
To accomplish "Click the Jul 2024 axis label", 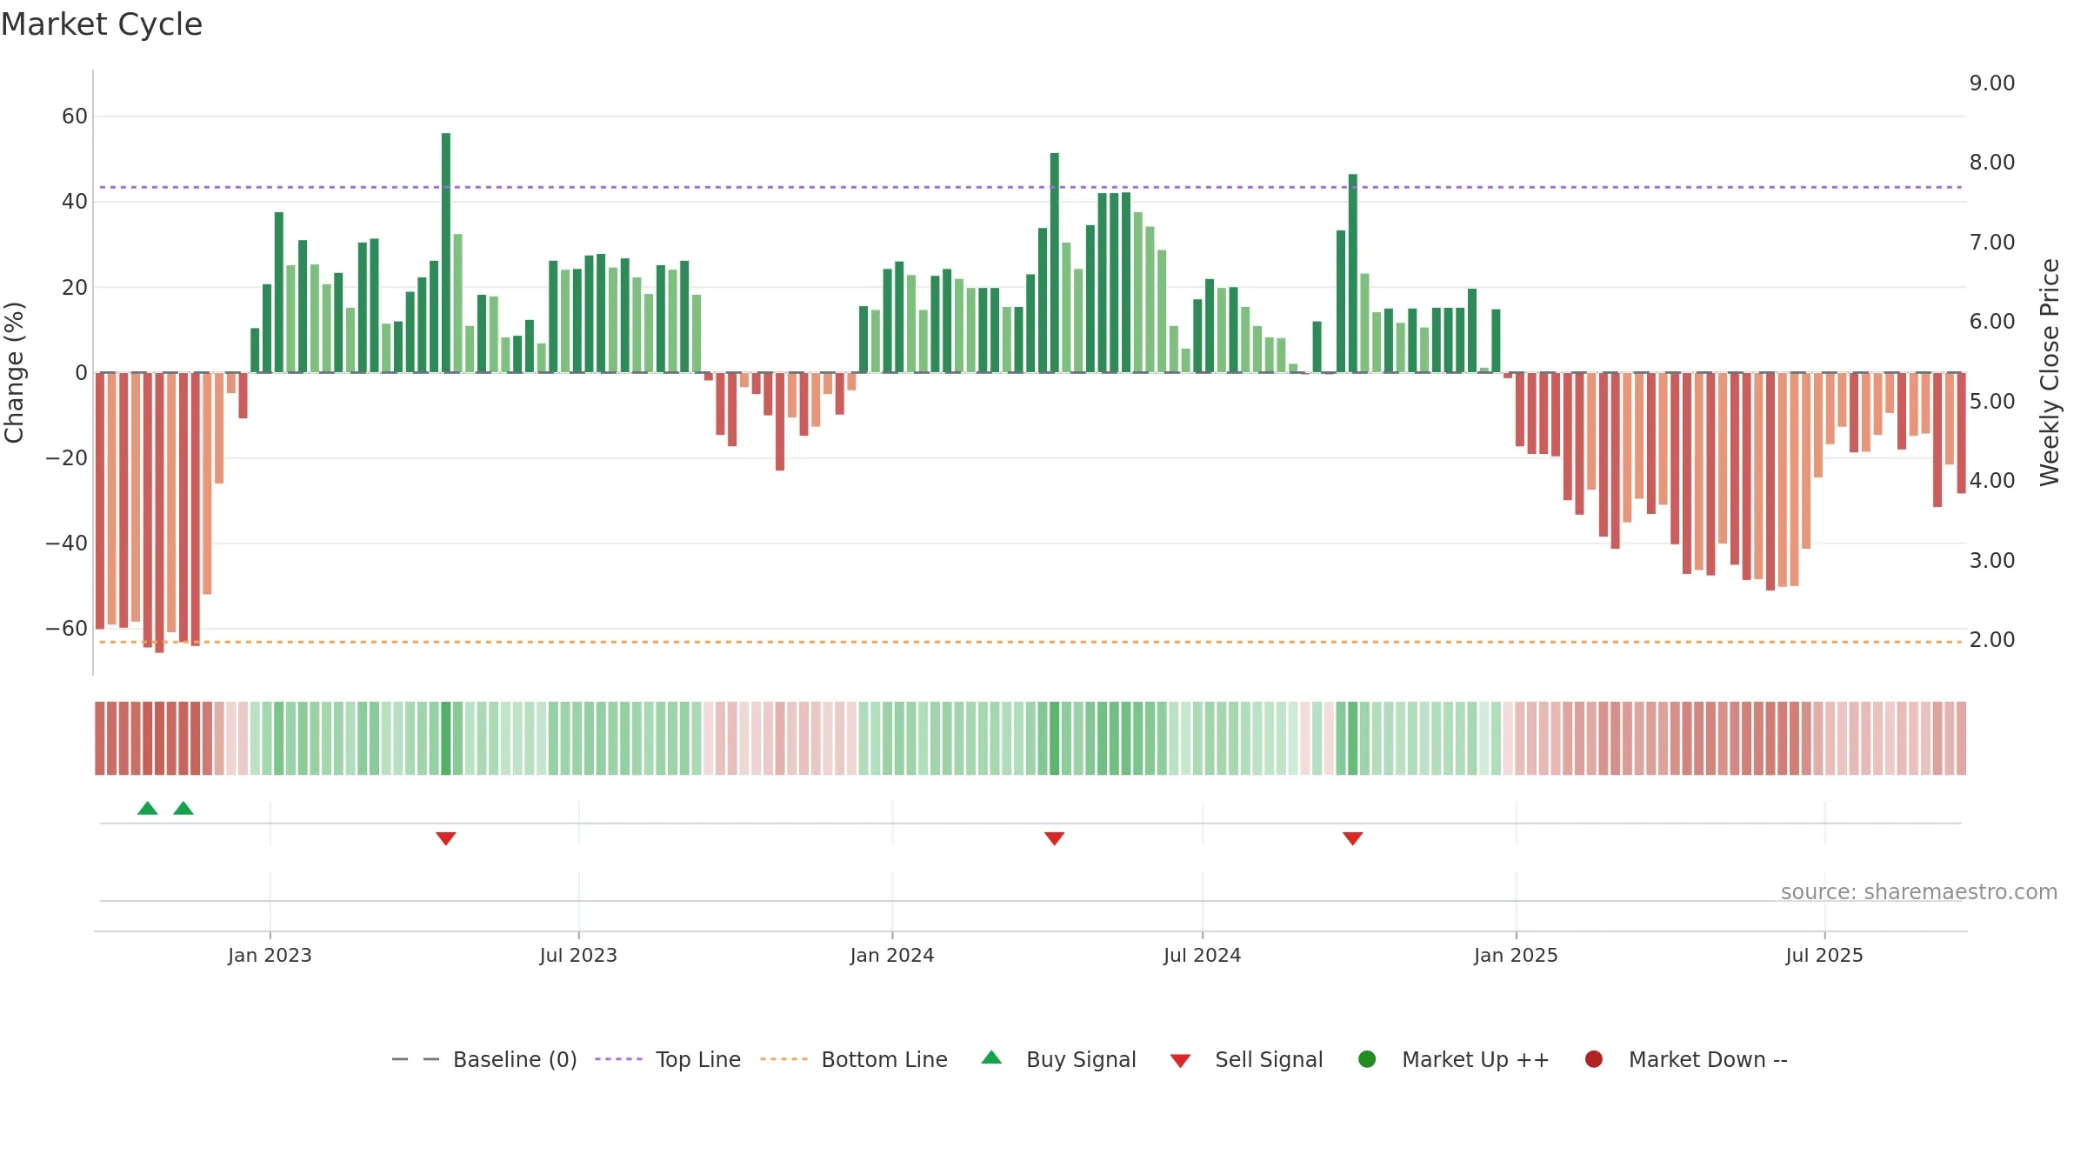I will [1203, 955].
